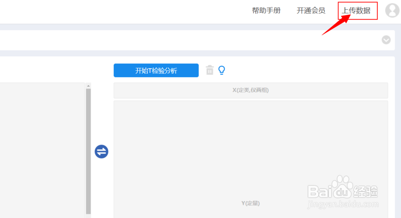The width and height of the screenshot is (401, 218).
Task: Click the lightbulb hint icon
Action: pyautogui.click(x=222, y=70)
